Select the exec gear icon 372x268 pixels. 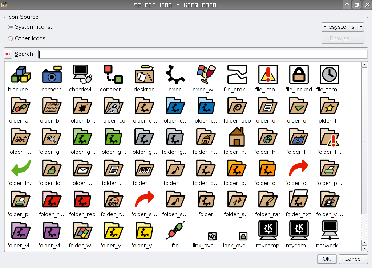[x=175, y=74]
